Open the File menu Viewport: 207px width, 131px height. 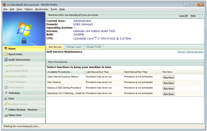tap(5, 9)
